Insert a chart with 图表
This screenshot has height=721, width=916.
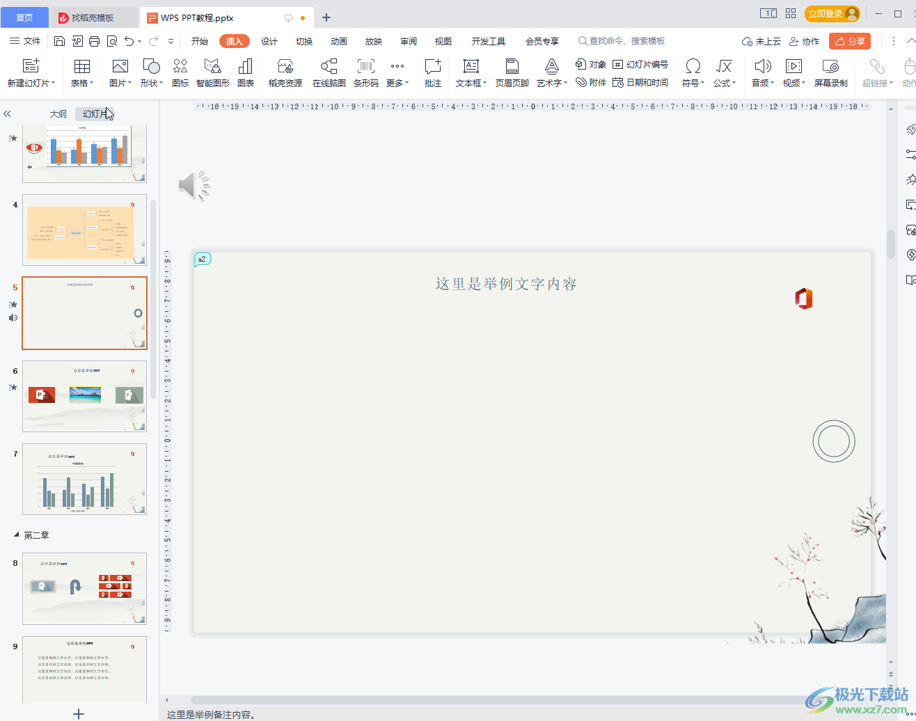246,73
